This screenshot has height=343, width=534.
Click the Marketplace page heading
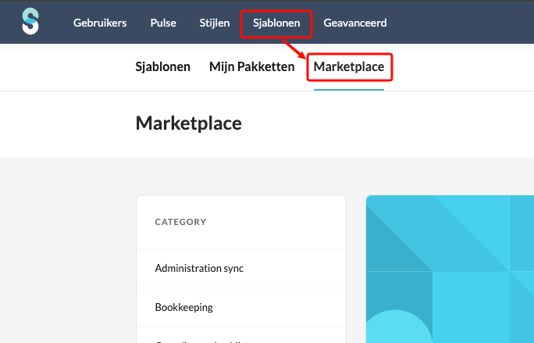click(x=188, y=123)
